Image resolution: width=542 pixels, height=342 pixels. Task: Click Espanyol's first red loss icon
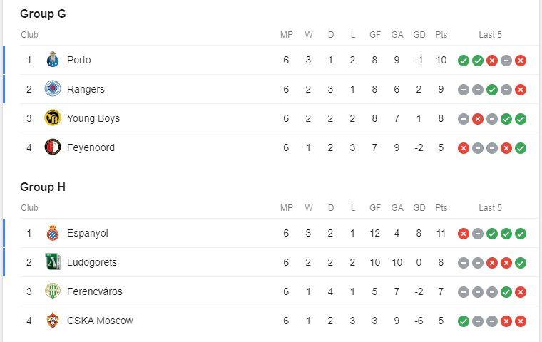463,234
